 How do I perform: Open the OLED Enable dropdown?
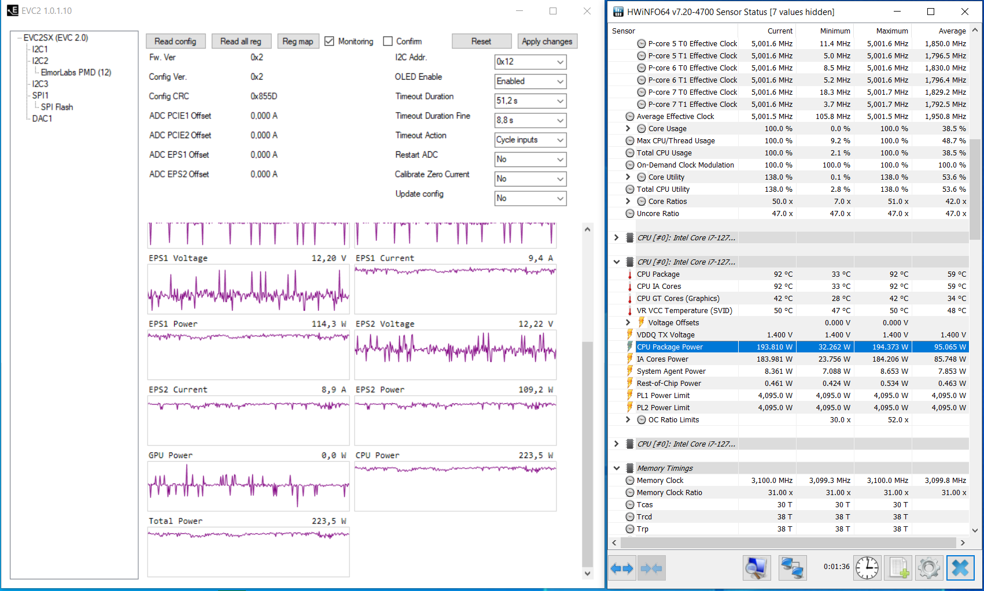point(530,81)
